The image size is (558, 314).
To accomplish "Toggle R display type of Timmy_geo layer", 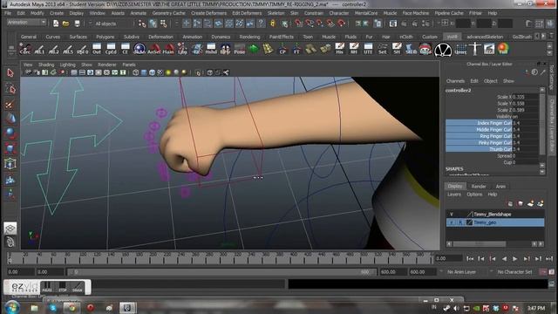I will point(460,222).
